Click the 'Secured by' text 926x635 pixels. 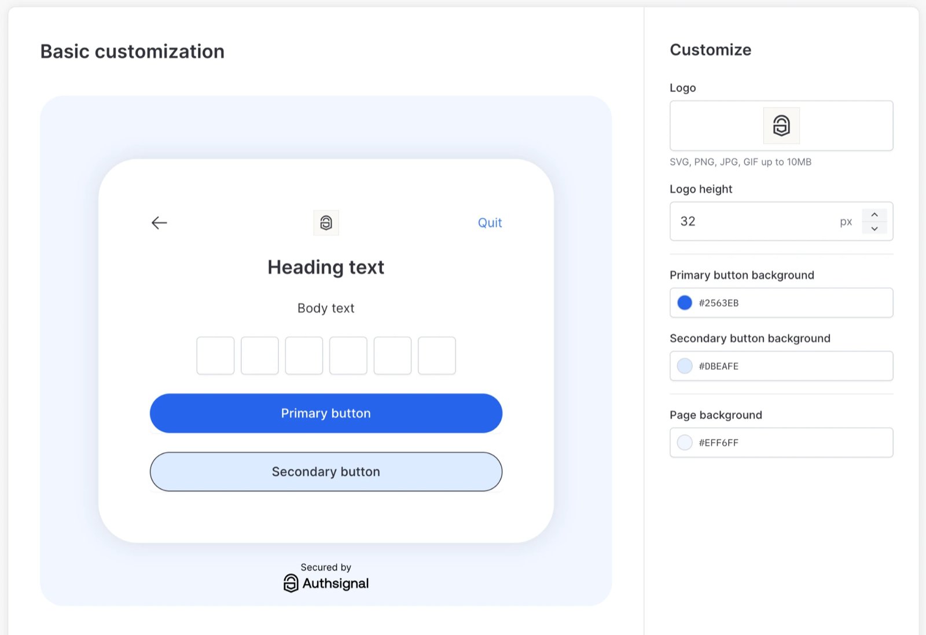click(326, 567)
